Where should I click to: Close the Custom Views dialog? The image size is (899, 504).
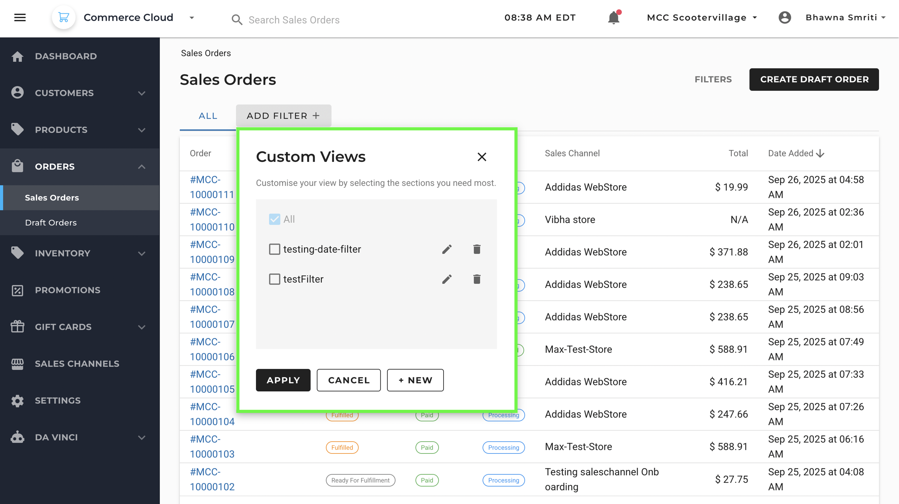[482, 157]
